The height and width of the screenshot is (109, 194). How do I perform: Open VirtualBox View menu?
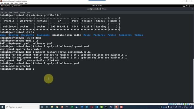[x=12, y=3]
